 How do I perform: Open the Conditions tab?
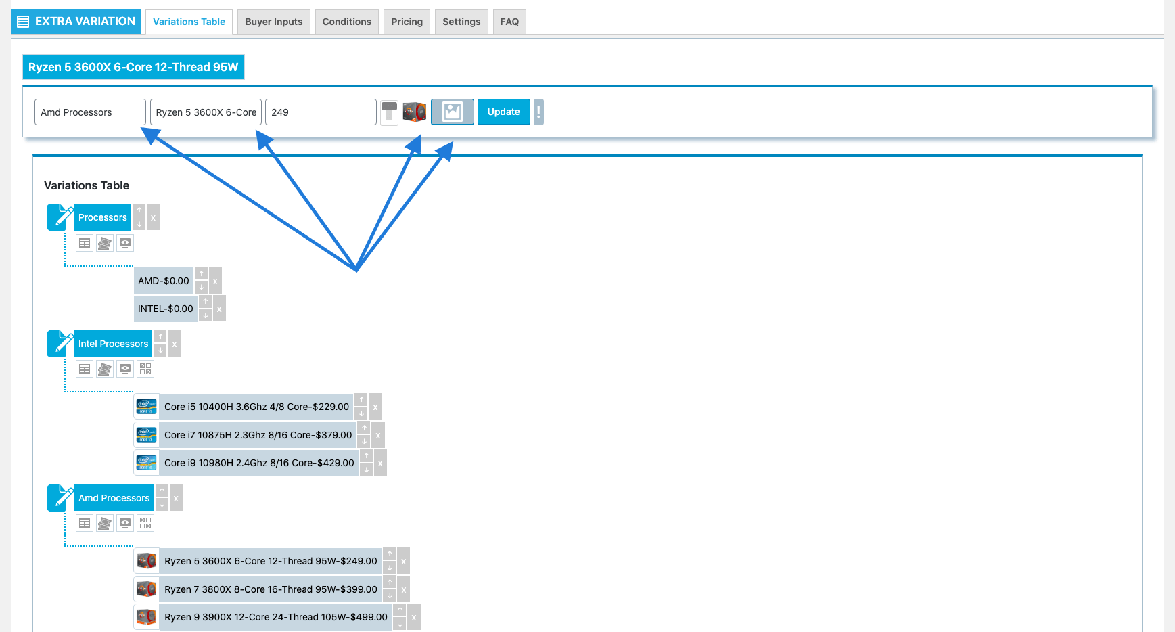[x=347, y=22]
